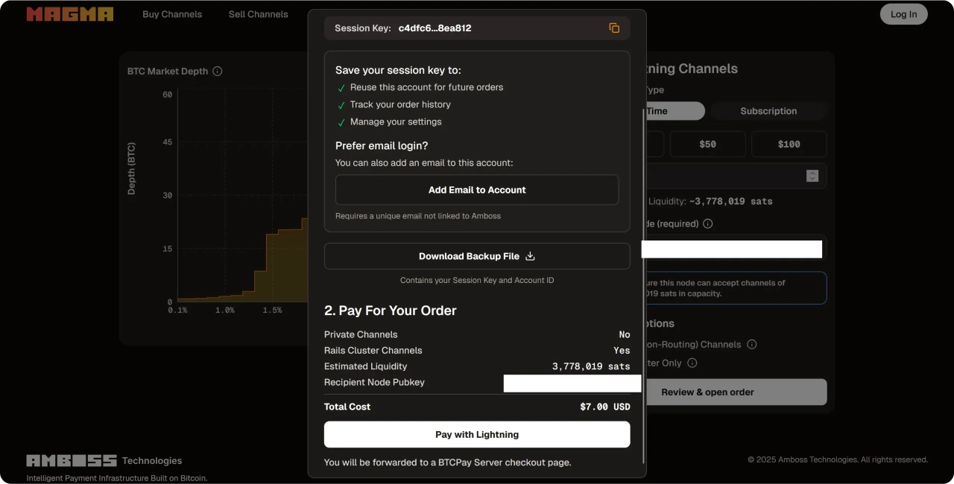Choose the $100 amount option

(789, 144)
